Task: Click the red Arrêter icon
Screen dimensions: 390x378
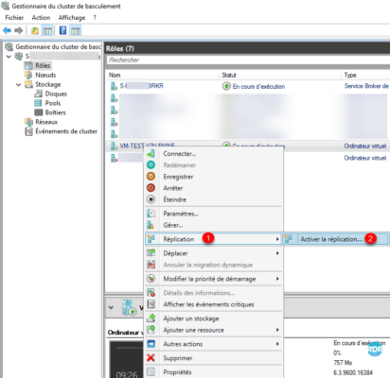Action: click(151, 188)
